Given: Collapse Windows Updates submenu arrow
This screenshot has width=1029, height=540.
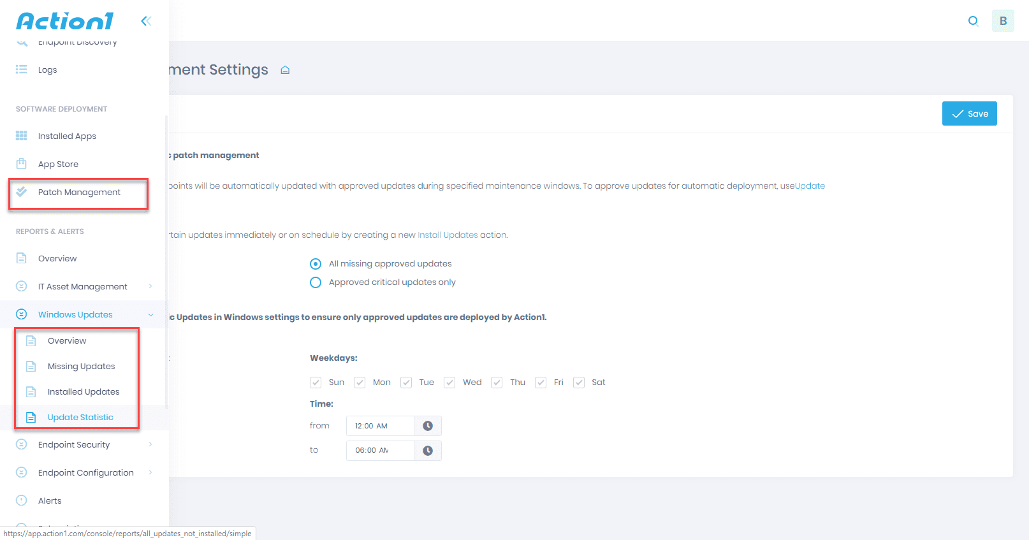Looking at the screenshot, I should coord(150,314).
